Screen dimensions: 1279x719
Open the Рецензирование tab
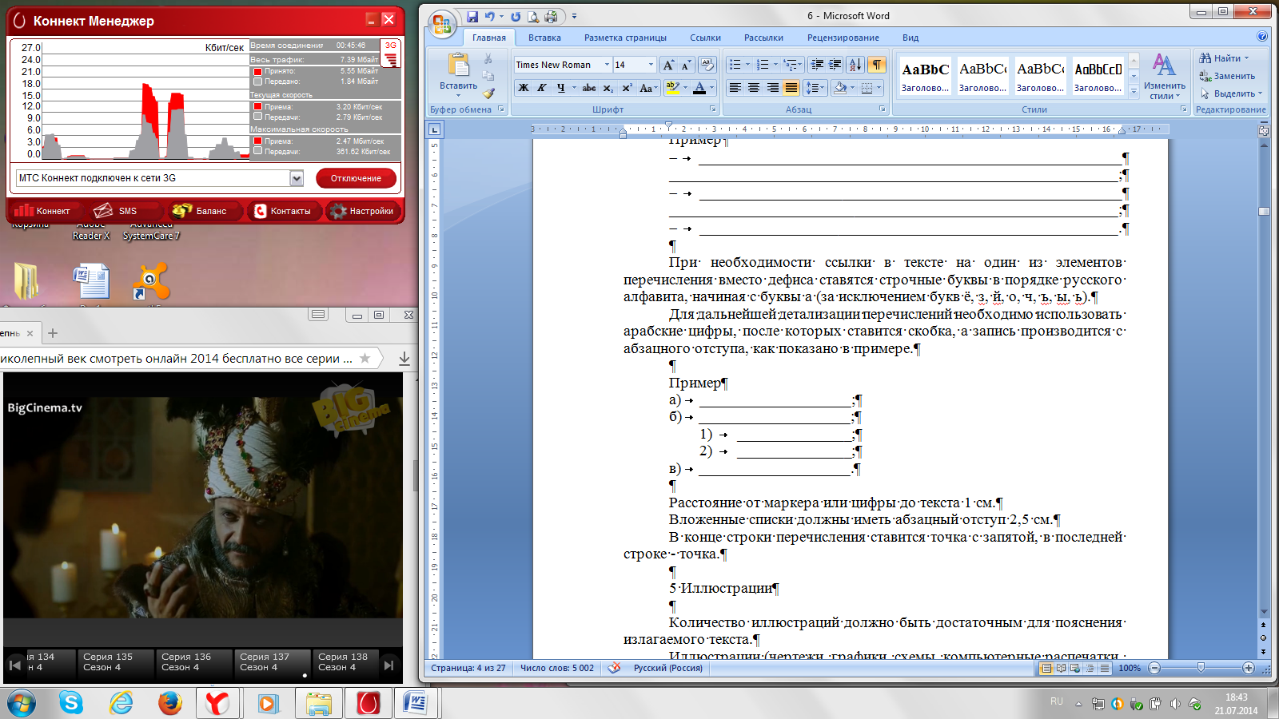[843, 38]
